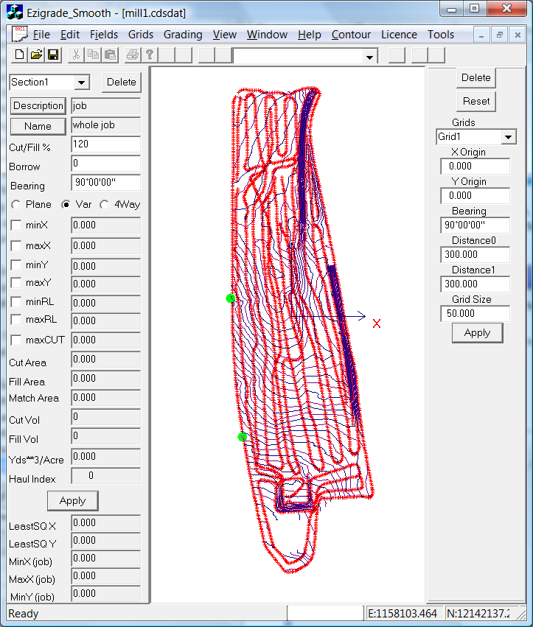Choose the 4Way radio option
Image resolution: width=533 pixels, height=627 pixels.
[x=104, y=205]
